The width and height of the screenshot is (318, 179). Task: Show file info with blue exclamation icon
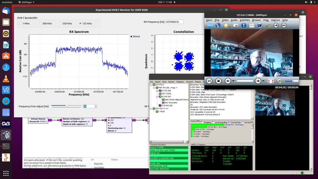(244, 25)
